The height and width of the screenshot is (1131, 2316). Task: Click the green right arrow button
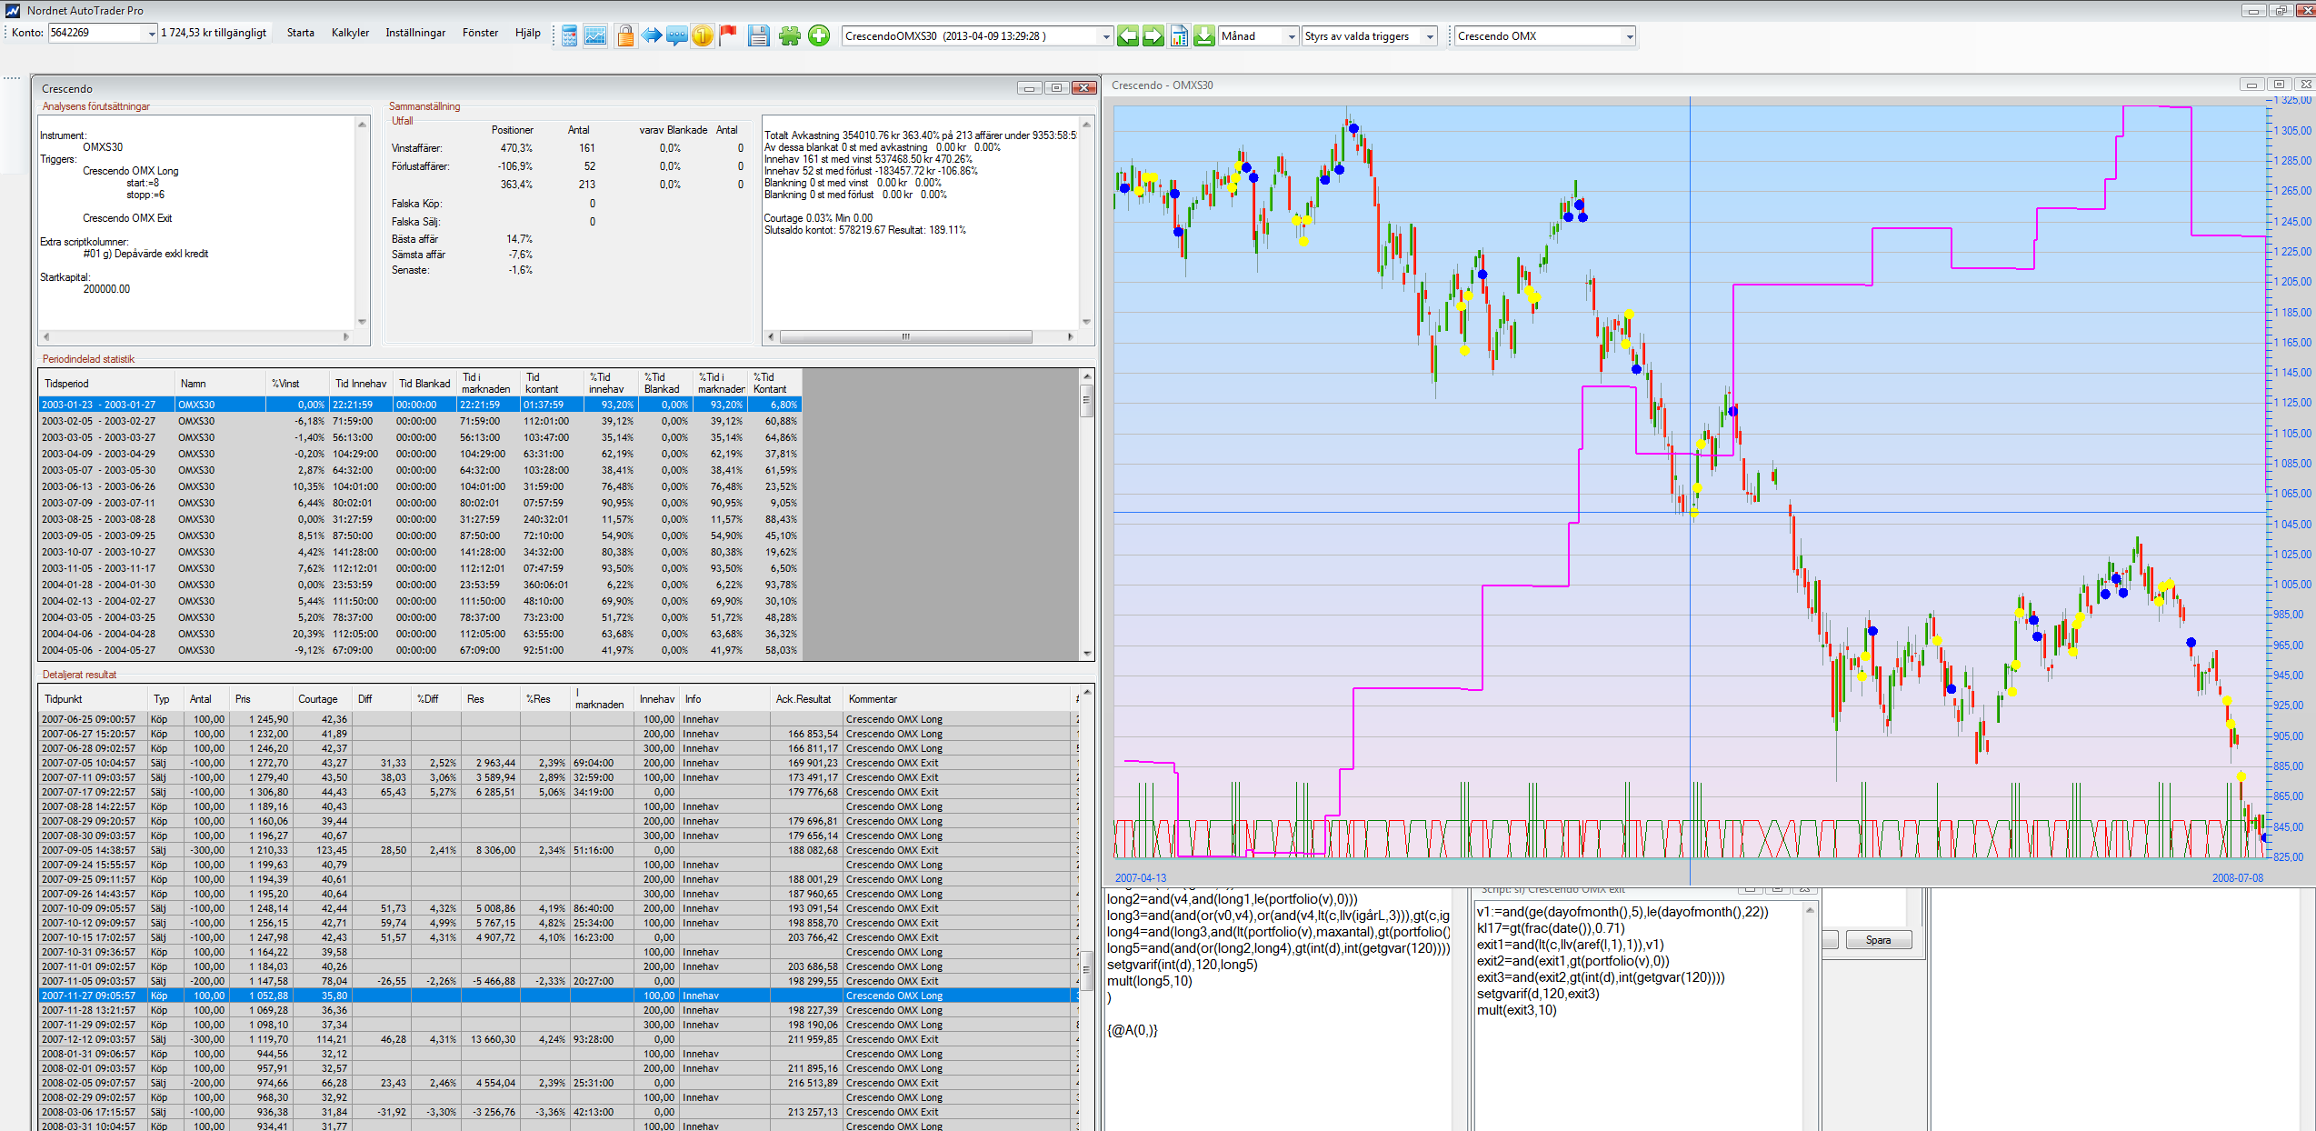1153,36
